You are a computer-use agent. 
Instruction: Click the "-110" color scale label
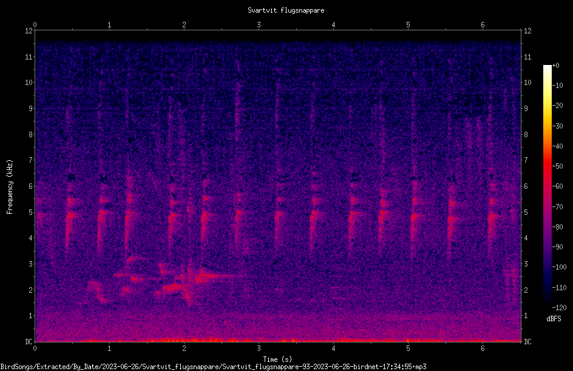click(x=559, y=288)
